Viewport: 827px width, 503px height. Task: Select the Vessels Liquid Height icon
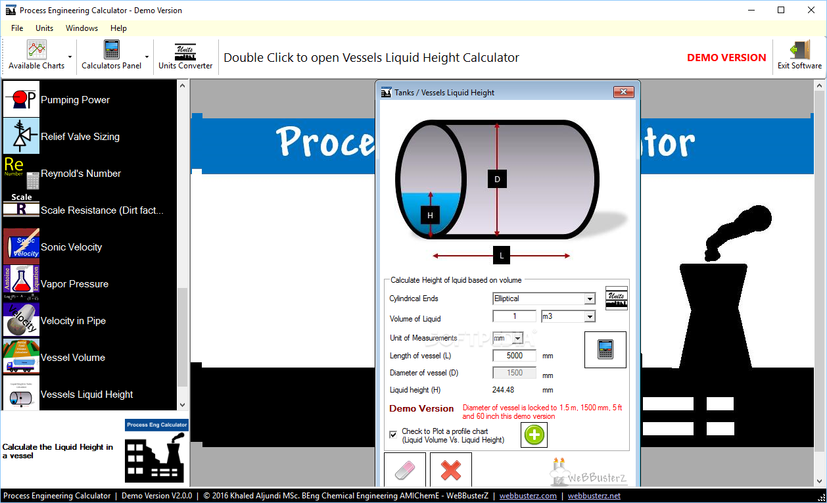point(22,393)
